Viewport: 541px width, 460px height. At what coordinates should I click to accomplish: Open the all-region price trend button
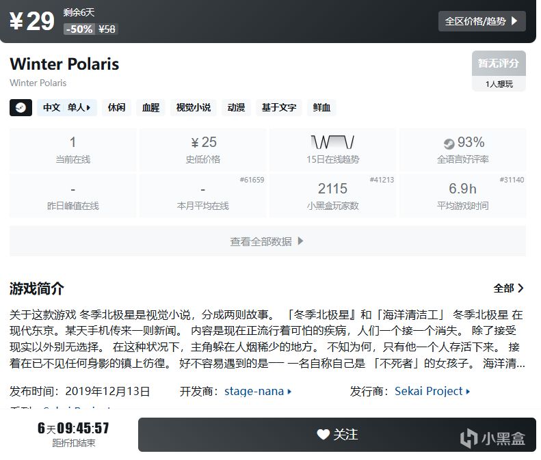coord(481,21)
